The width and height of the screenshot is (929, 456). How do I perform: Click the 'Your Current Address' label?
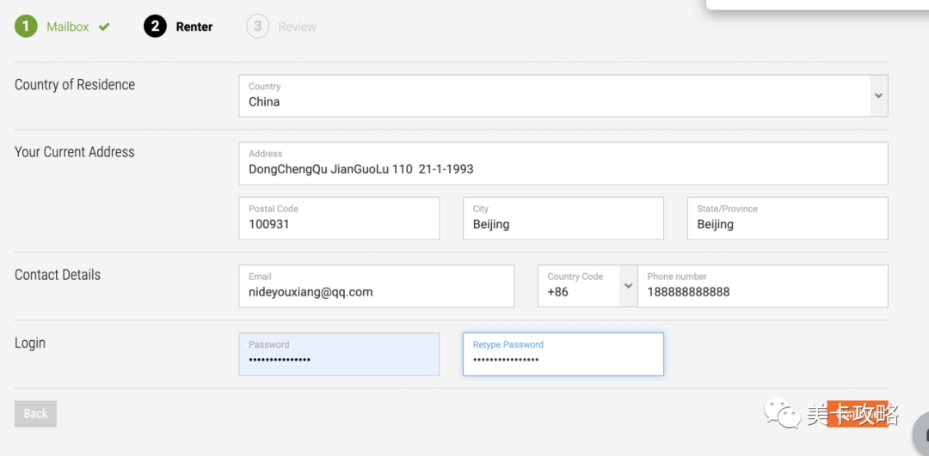[x=75, y=152]
